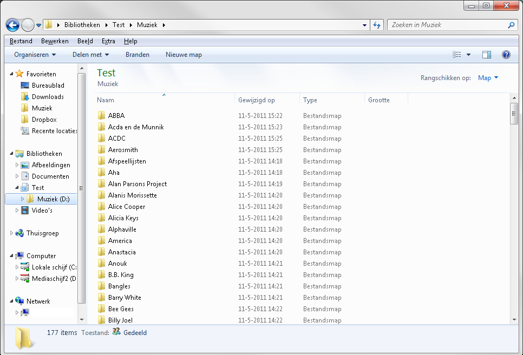Change the view with the view icon
Image resolution: width=523 pixels, height=355 pixels.
[456, 55]
